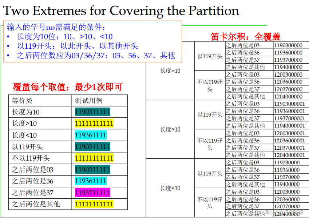Click the value 119360000
Viewport: 309px width, 218px height.
(x=287, y=170)
